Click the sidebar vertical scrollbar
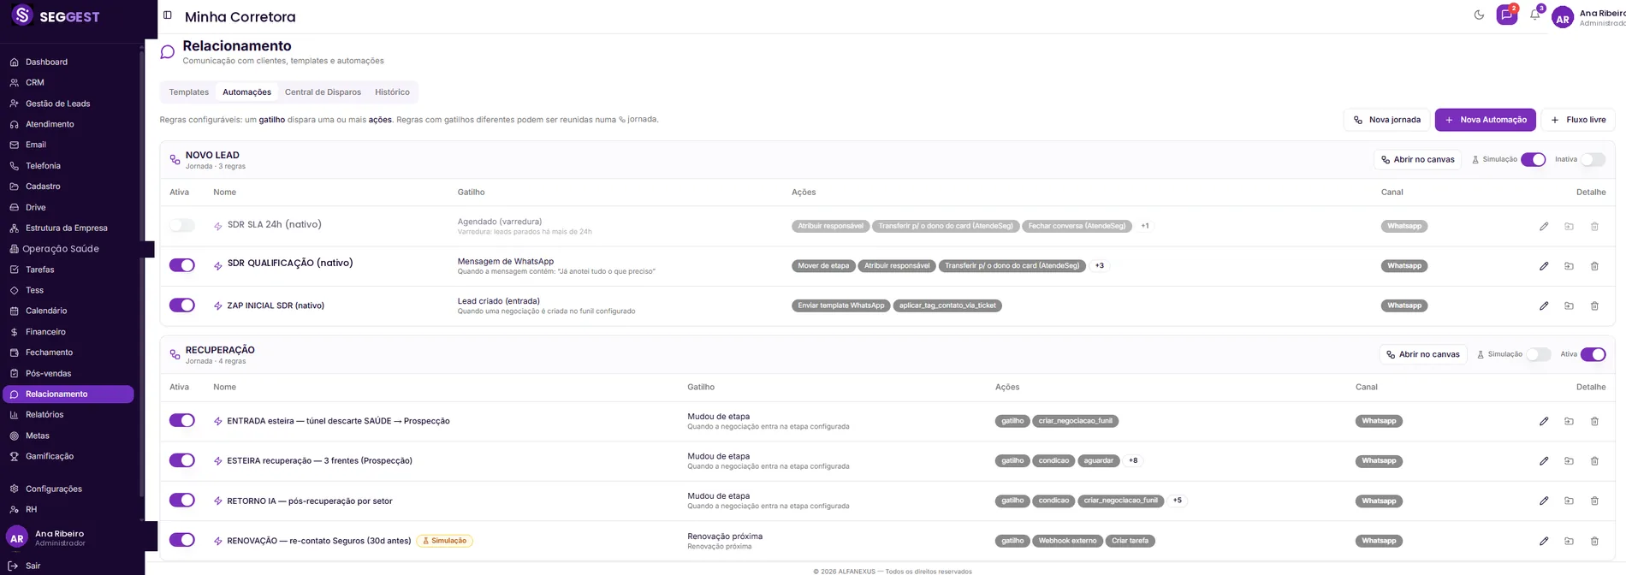 click(141, 274)
